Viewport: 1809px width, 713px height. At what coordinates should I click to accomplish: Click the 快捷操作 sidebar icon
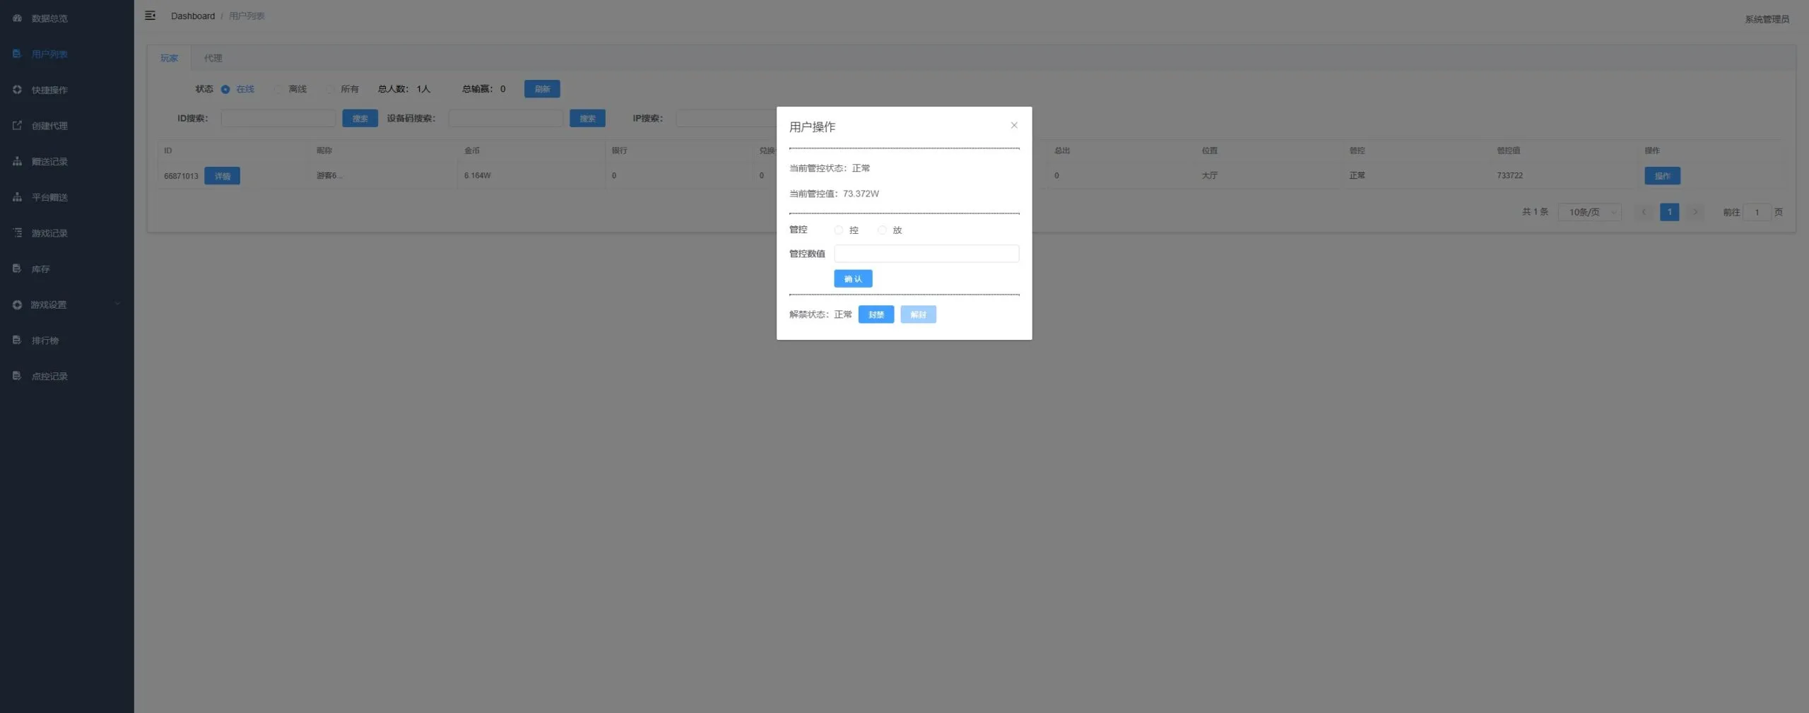17,90
